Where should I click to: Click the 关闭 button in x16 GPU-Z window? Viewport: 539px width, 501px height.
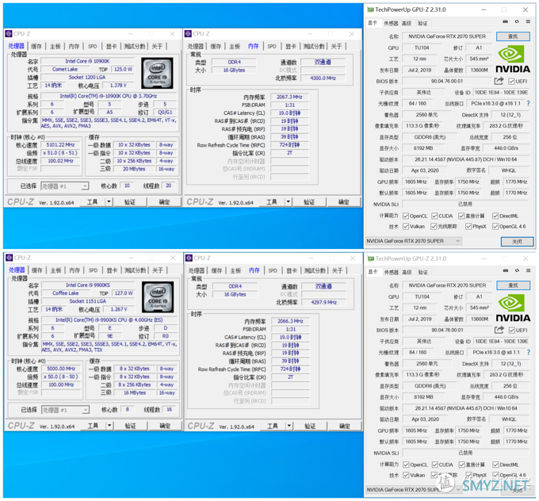517,242
